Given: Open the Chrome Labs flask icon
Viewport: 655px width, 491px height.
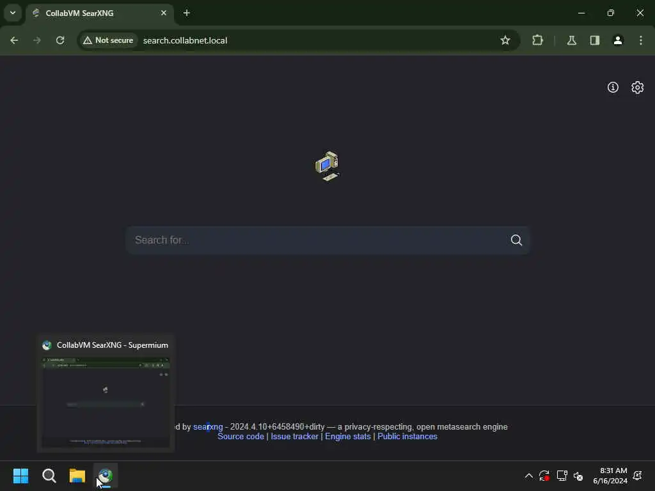Looking at the screenshot, I should [571, 40].
